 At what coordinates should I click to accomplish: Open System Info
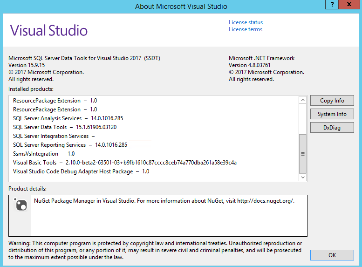[332, 114]
